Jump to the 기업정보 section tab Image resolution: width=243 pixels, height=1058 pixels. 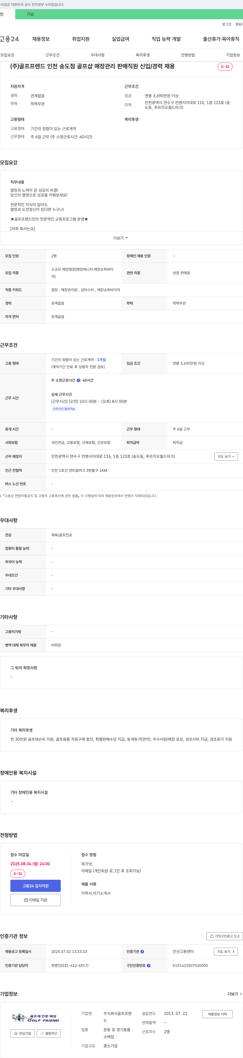pyautogui.click(x=233, y=55)
